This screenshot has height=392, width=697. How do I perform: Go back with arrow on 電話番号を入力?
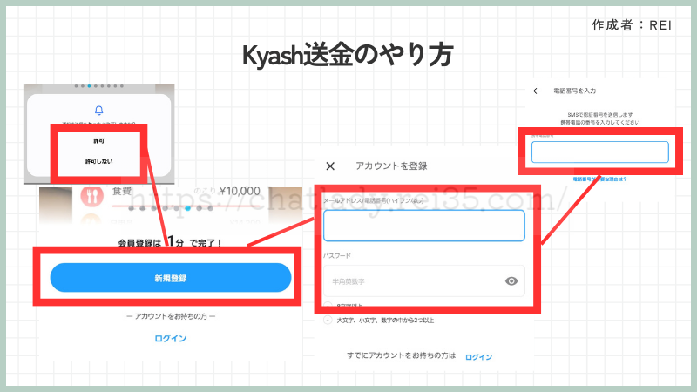[x=537, y=91]
